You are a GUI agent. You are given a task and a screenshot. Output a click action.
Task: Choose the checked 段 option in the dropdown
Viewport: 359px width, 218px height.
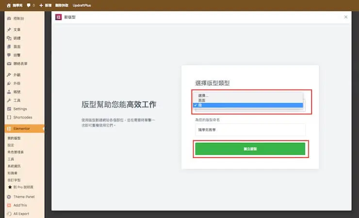click(248, 105)
